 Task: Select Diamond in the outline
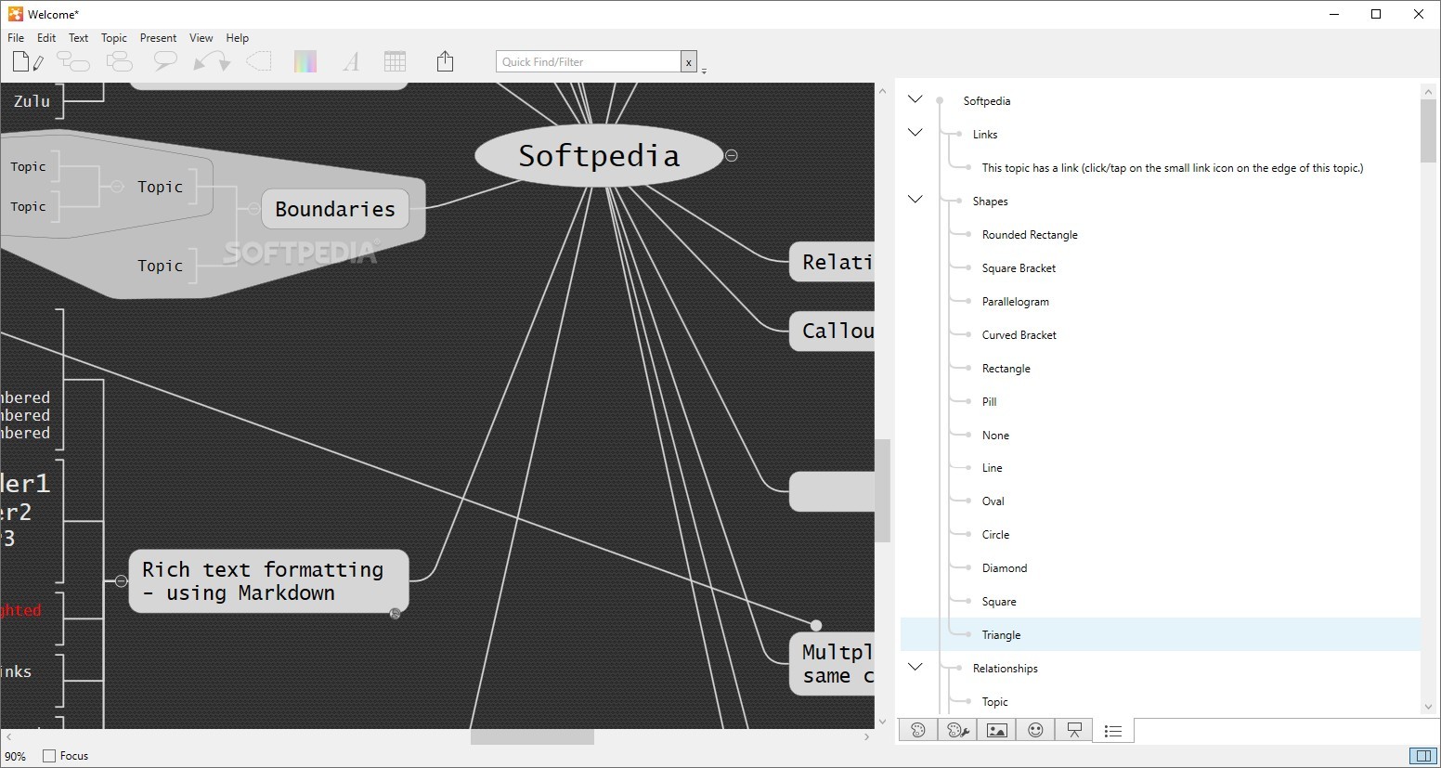pos(1005,568)
